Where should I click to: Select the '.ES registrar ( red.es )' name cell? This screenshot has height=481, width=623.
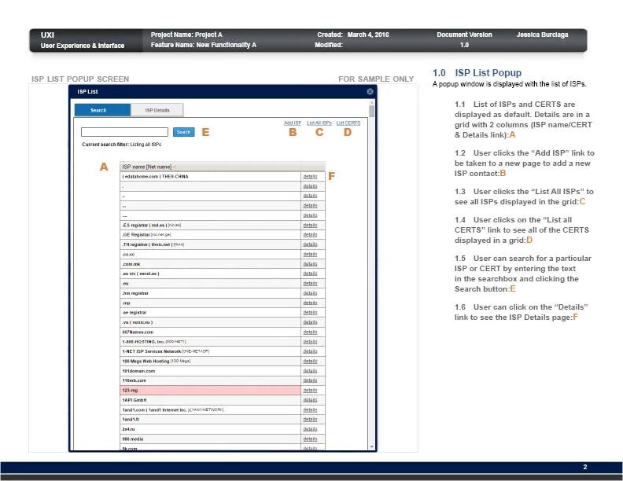coord(211,225)
